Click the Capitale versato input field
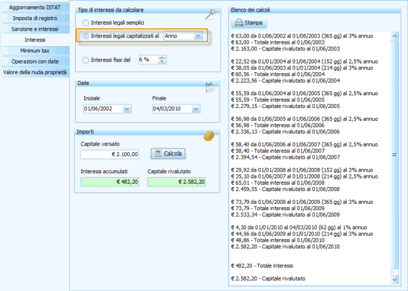 (x=110, y=155)
